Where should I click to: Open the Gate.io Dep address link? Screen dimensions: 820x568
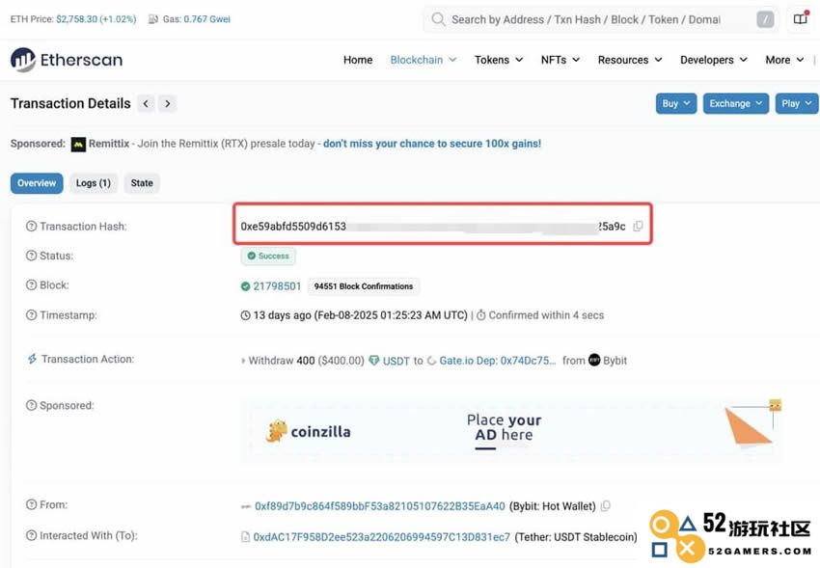click(498, 361)
